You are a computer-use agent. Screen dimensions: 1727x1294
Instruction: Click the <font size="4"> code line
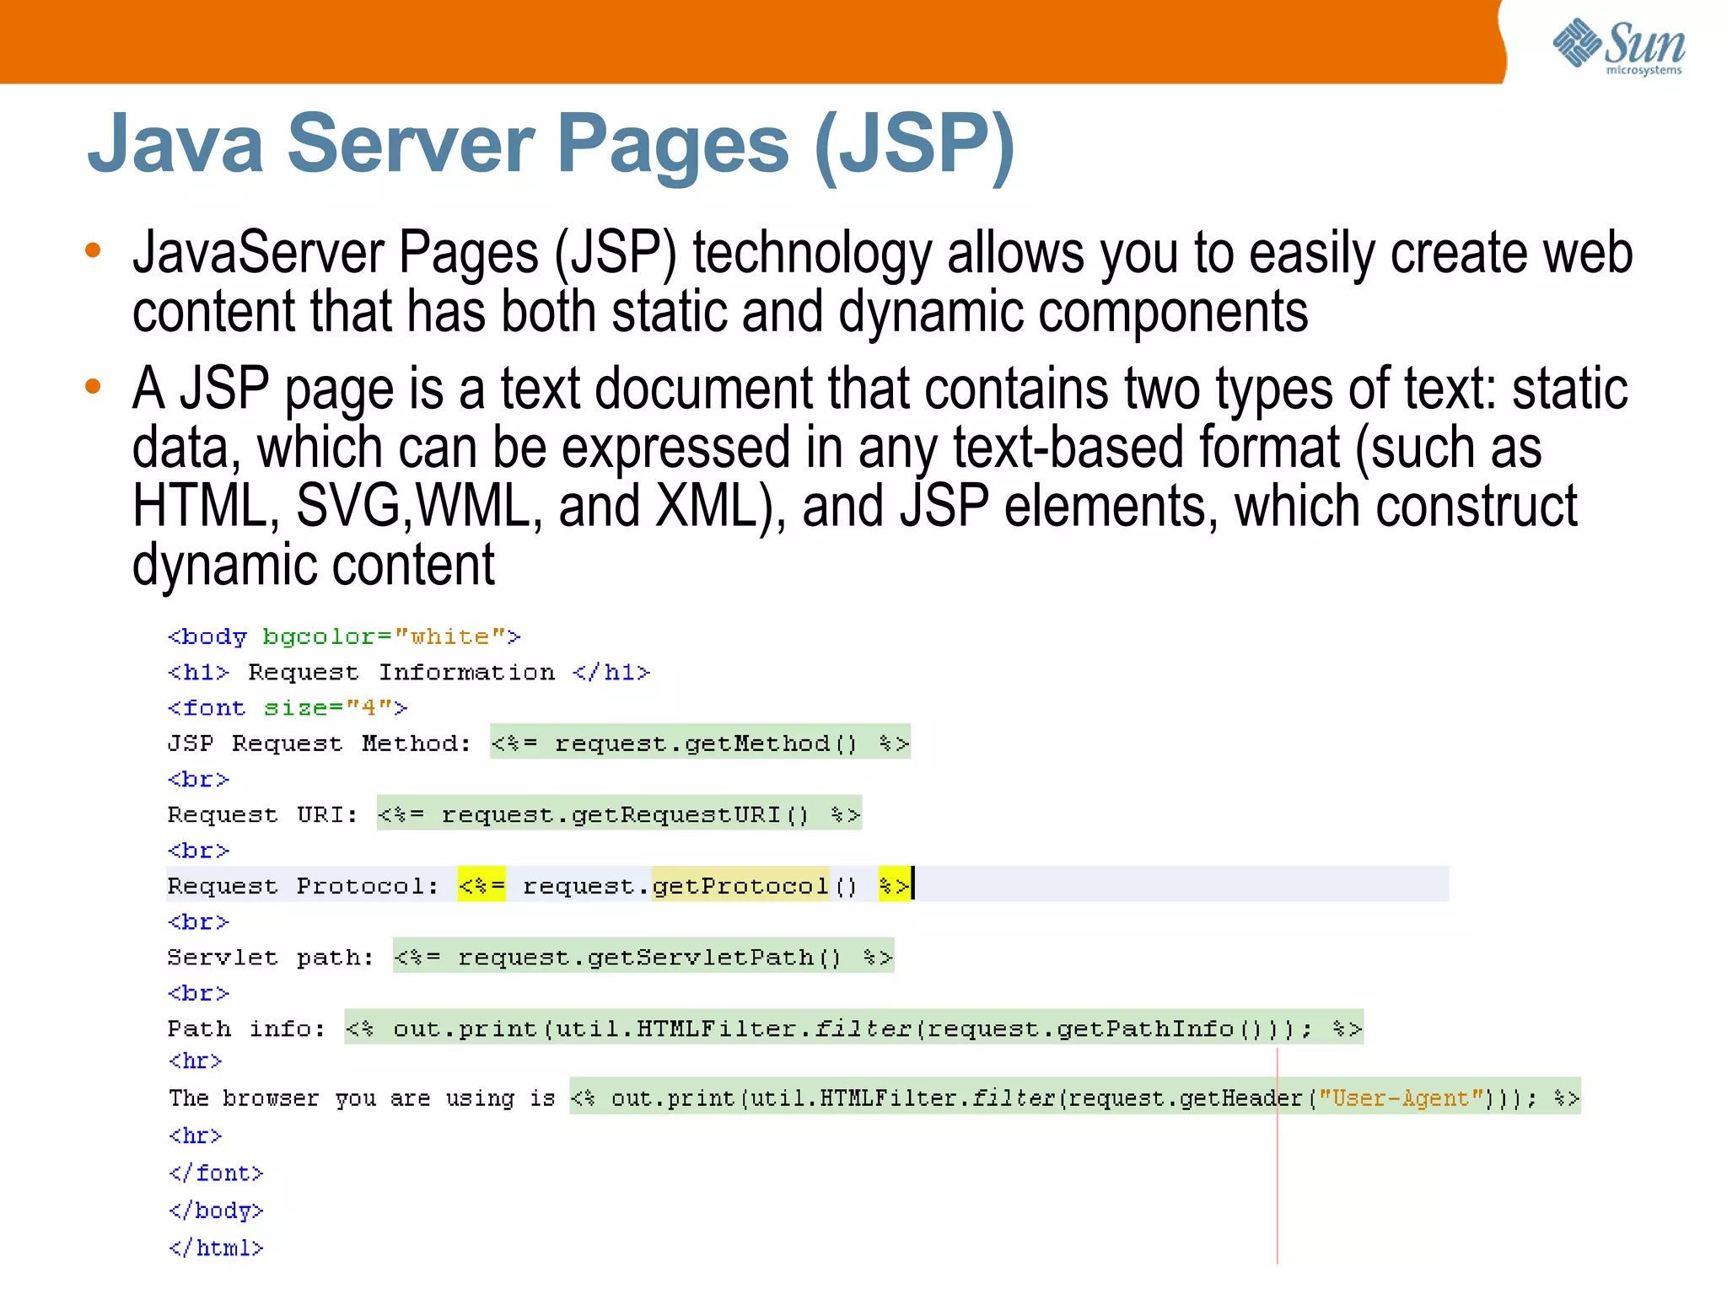tap(288, 708)
